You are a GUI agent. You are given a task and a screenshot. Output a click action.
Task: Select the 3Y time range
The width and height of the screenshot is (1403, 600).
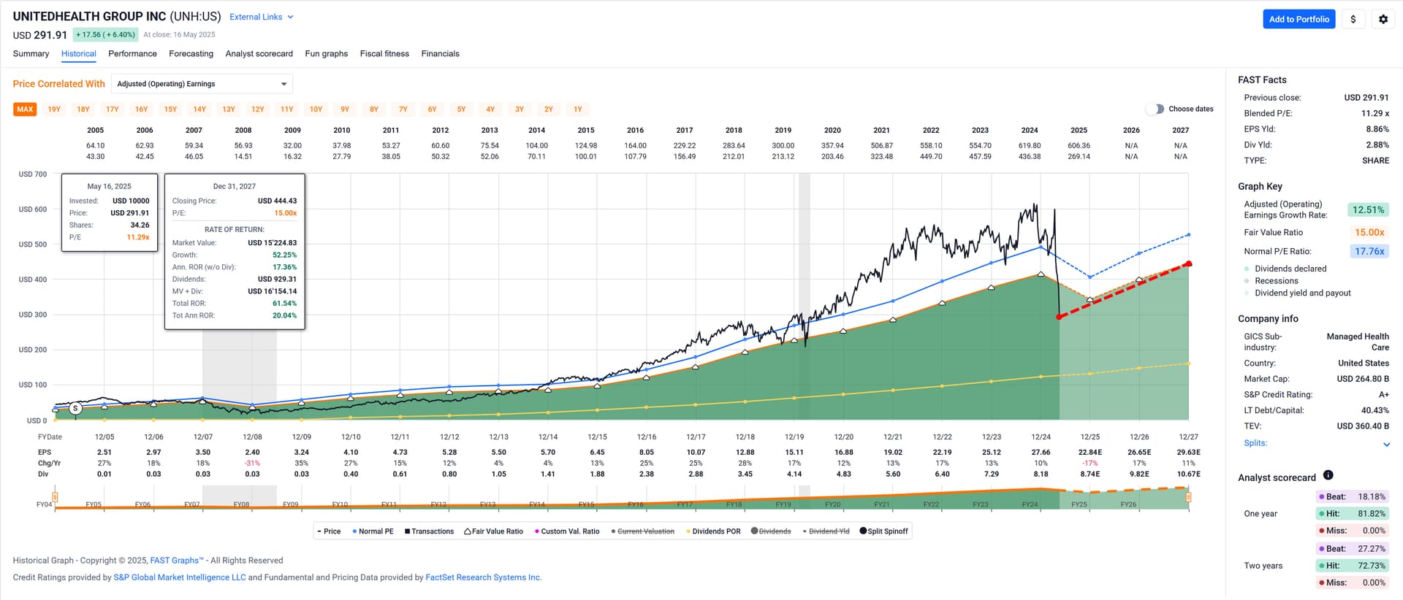click(520, 109)
